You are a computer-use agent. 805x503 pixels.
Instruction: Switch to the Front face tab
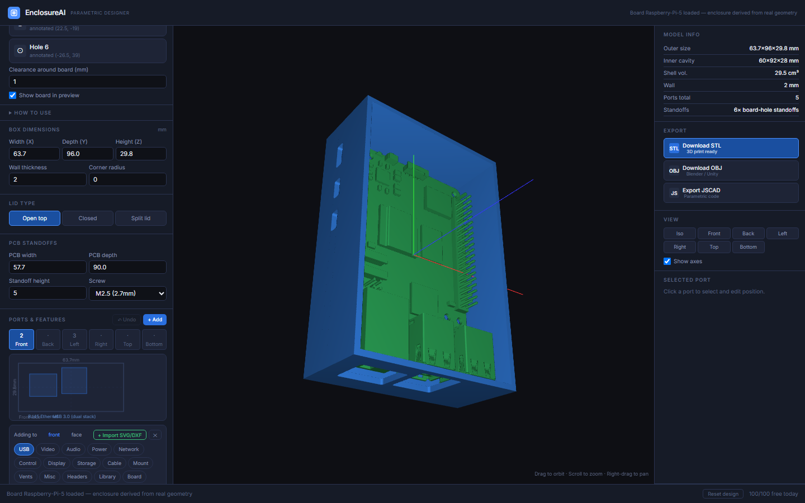[x=21, y=340]
